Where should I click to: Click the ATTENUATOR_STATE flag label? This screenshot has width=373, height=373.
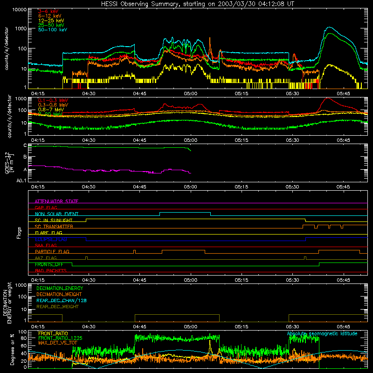click(56, 201)
